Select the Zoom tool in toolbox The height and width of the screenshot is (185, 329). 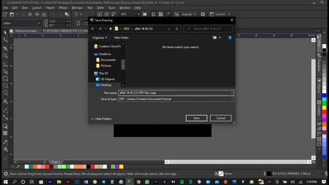click(5, 55)
